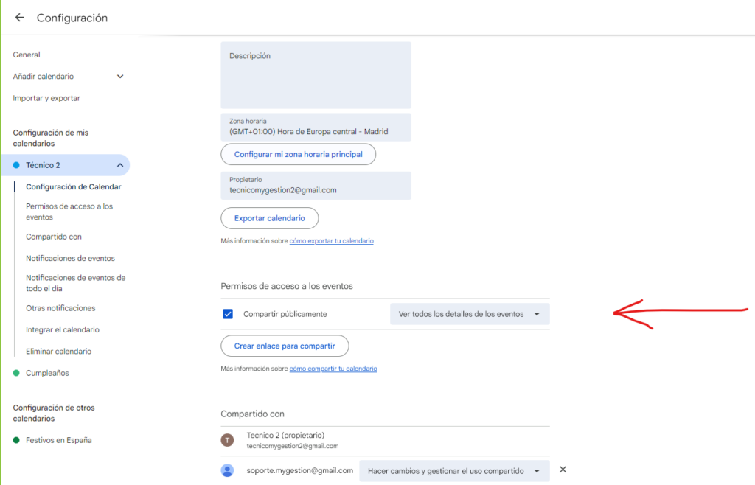Click into the Descripción text field

(316, 75)
